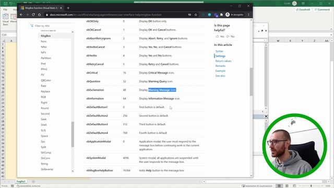Open the Split function in sidebar
This screenshot has width=334, height=188.
[43, 147]
